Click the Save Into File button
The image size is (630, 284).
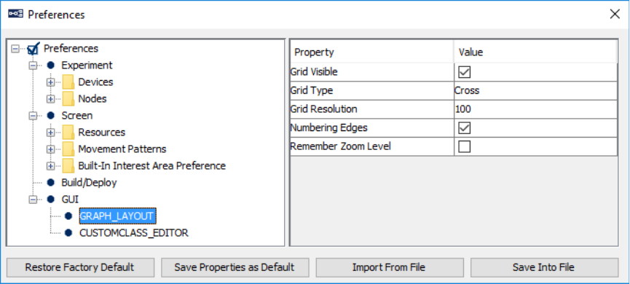pyautogui.click(x=544, y=267)
